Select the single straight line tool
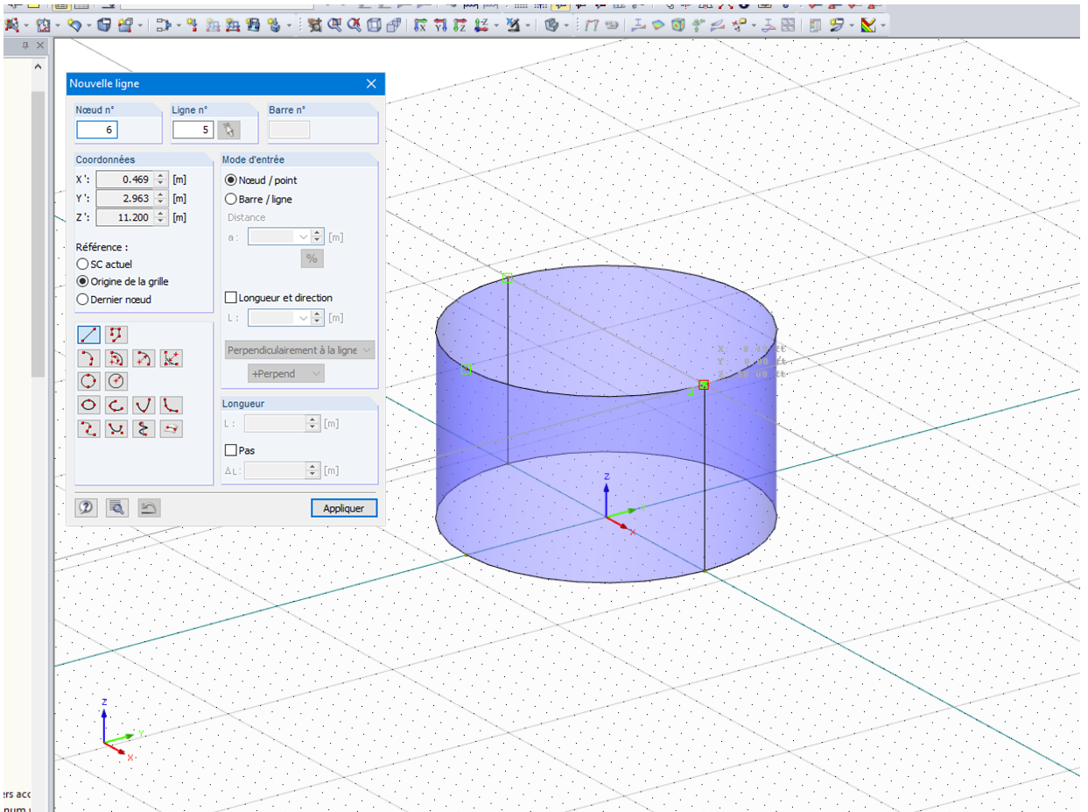Screen dimensions: 1088x812 click(88, 335)
